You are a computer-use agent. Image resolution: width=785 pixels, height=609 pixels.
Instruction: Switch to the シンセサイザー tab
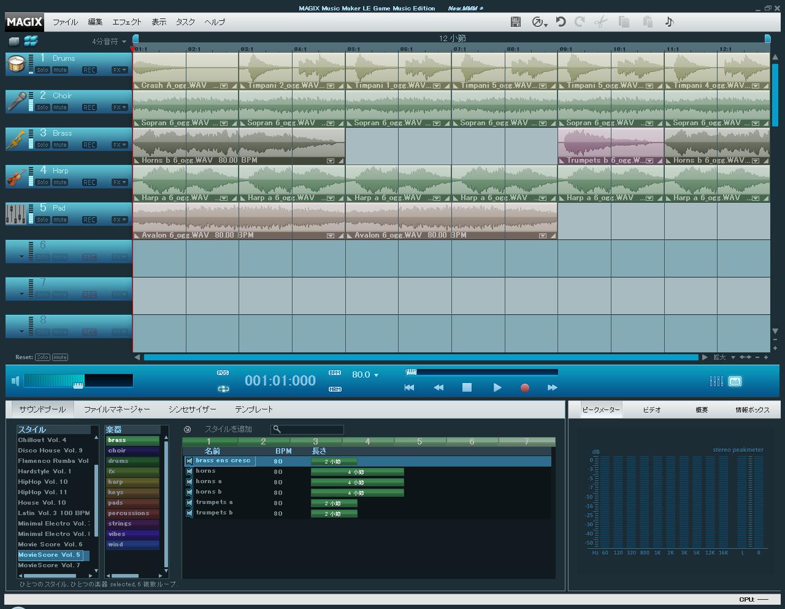coord(193,409)
